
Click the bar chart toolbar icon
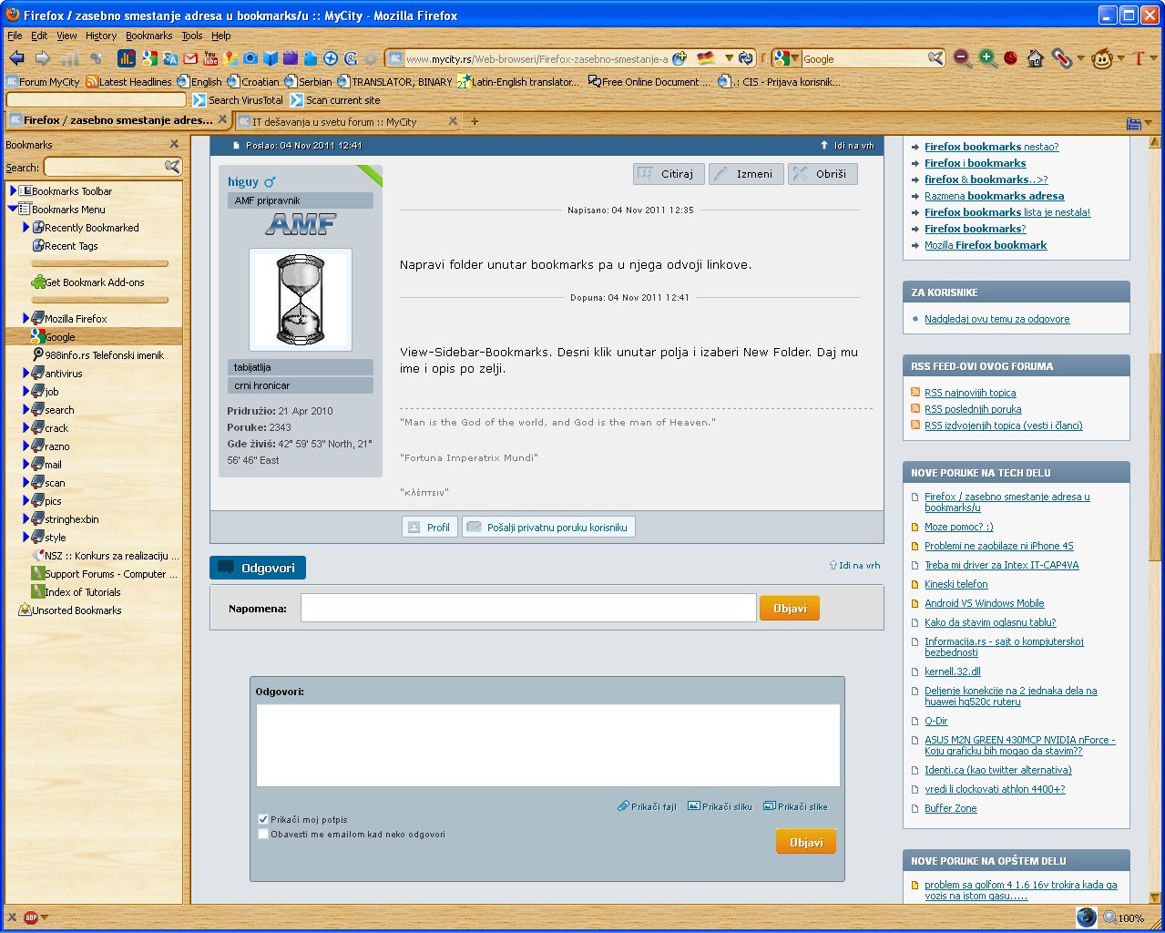tap(126, 58)
